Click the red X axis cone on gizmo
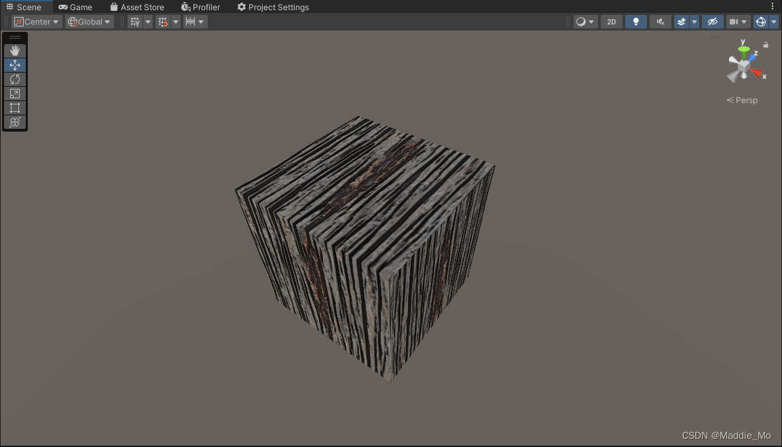Viewport: 782px width, 447px height. 757,74
